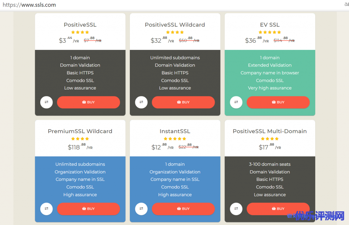Click the $36.88/YR EV SSL price
The width and height of the screenshot is (349, 225).
point(257,40)
